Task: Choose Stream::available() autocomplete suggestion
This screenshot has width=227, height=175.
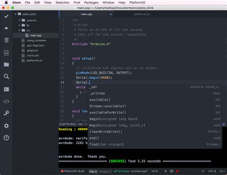Action: [155, 106]
